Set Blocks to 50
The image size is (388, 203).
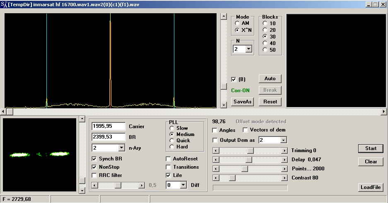click(265, 50)
